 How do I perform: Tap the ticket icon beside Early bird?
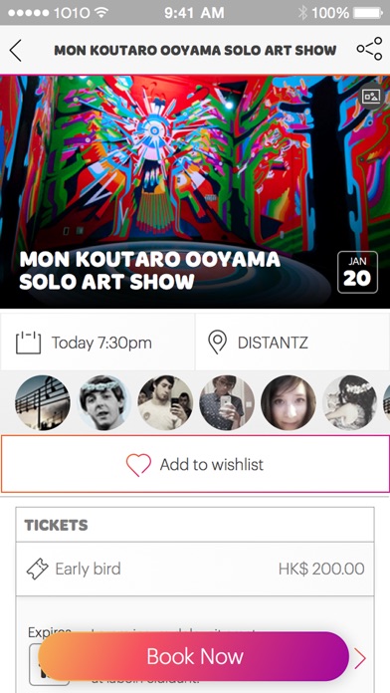(x=37, y=569)
